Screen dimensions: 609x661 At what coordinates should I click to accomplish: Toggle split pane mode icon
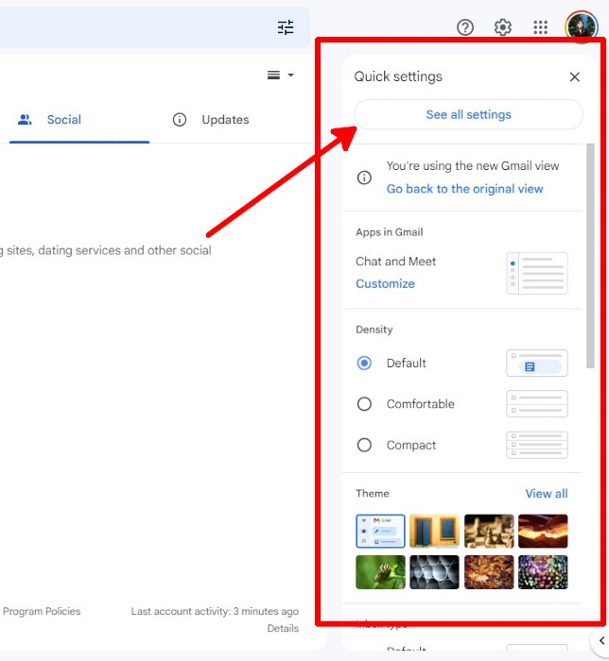coord(273,75)
